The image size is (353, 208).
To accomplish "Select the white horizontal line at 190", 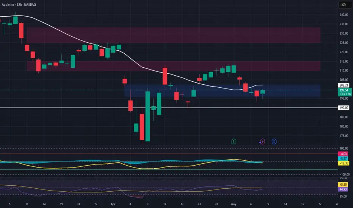I will coord(169,108).
